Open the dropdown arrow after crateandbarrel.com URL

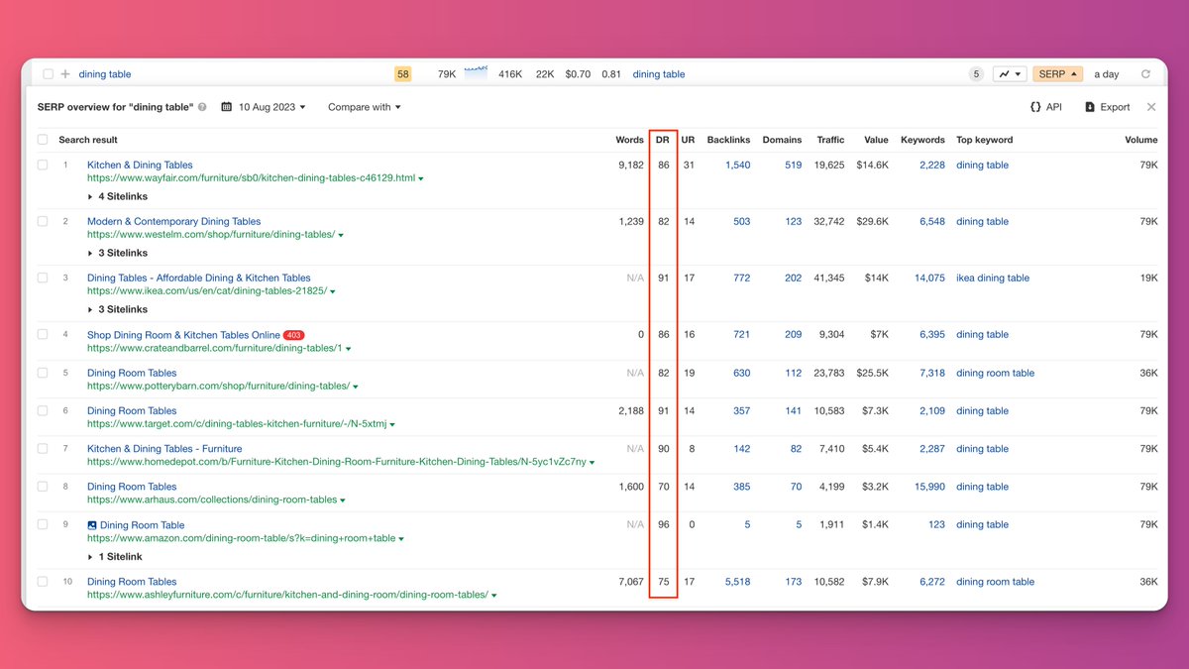click(x=349, y=349)
